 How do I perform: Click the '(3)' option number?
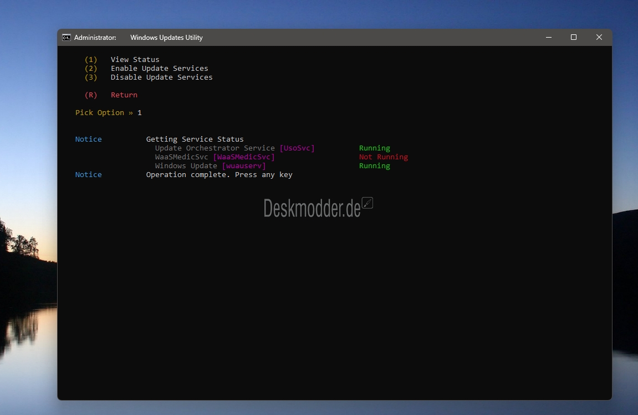(x=91, y=77)
